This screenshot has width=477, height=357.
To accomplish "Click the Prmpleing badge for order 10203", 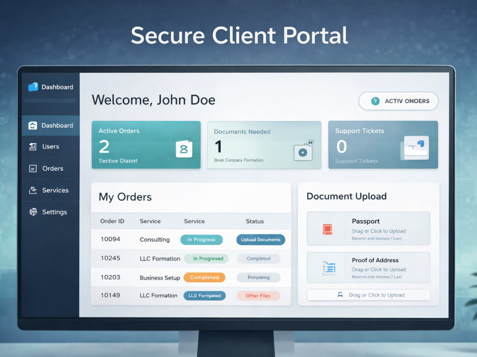I will tap(259, 277).
